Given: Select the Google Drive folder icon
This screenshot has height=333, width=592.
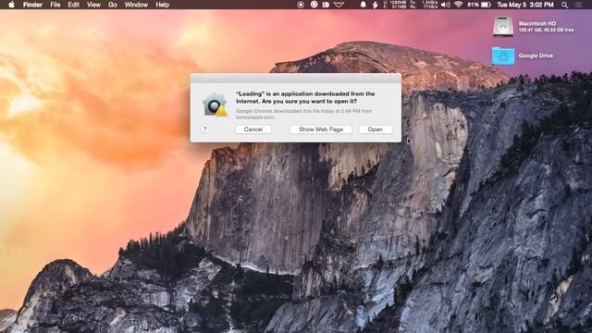Looking at the screenshot, I should tap(503, 55).
